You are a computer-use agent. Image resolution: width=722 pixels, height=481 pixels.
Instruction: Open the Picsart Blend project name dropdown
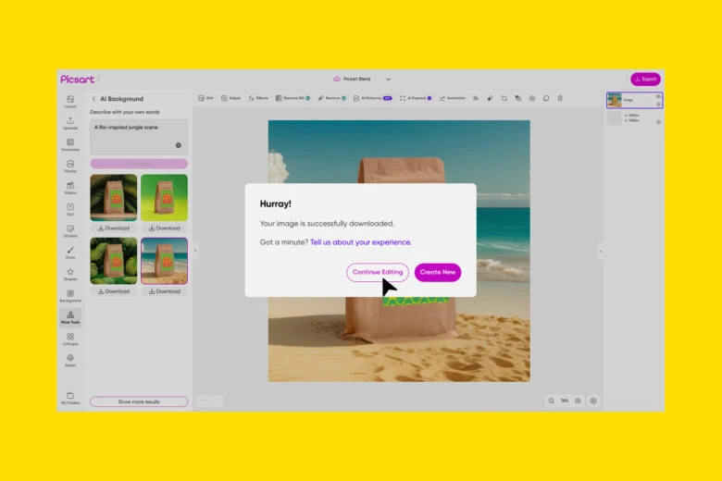388,80
